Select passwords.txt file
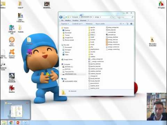This screenshot has width=167, height=125. click(x=94, y=83)
